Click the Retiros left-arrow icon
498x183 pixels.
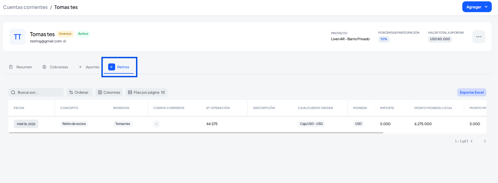[x=111, y=67]
